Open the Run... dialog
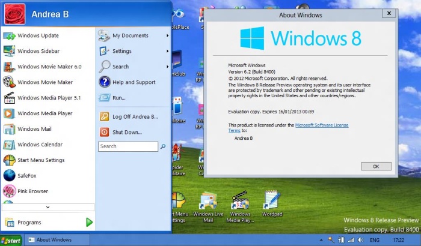The image size is (421, 246). pyautogui.click(x=134, y=98)
